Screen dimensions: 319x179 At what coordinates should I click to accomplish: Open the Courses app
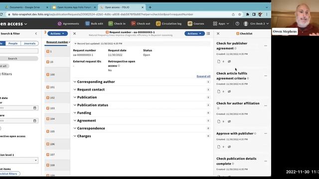tap(196, 24)
